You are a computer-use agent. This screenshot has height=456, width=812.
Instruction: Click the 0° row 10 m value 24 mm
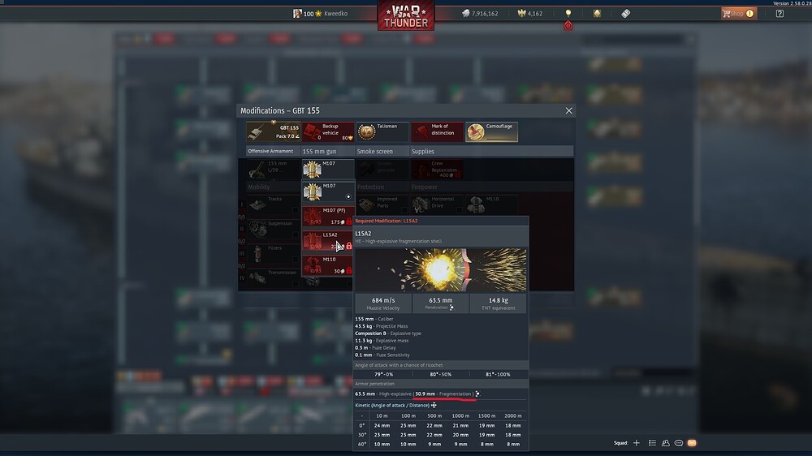pyautogui.click(x=382, y=425)
